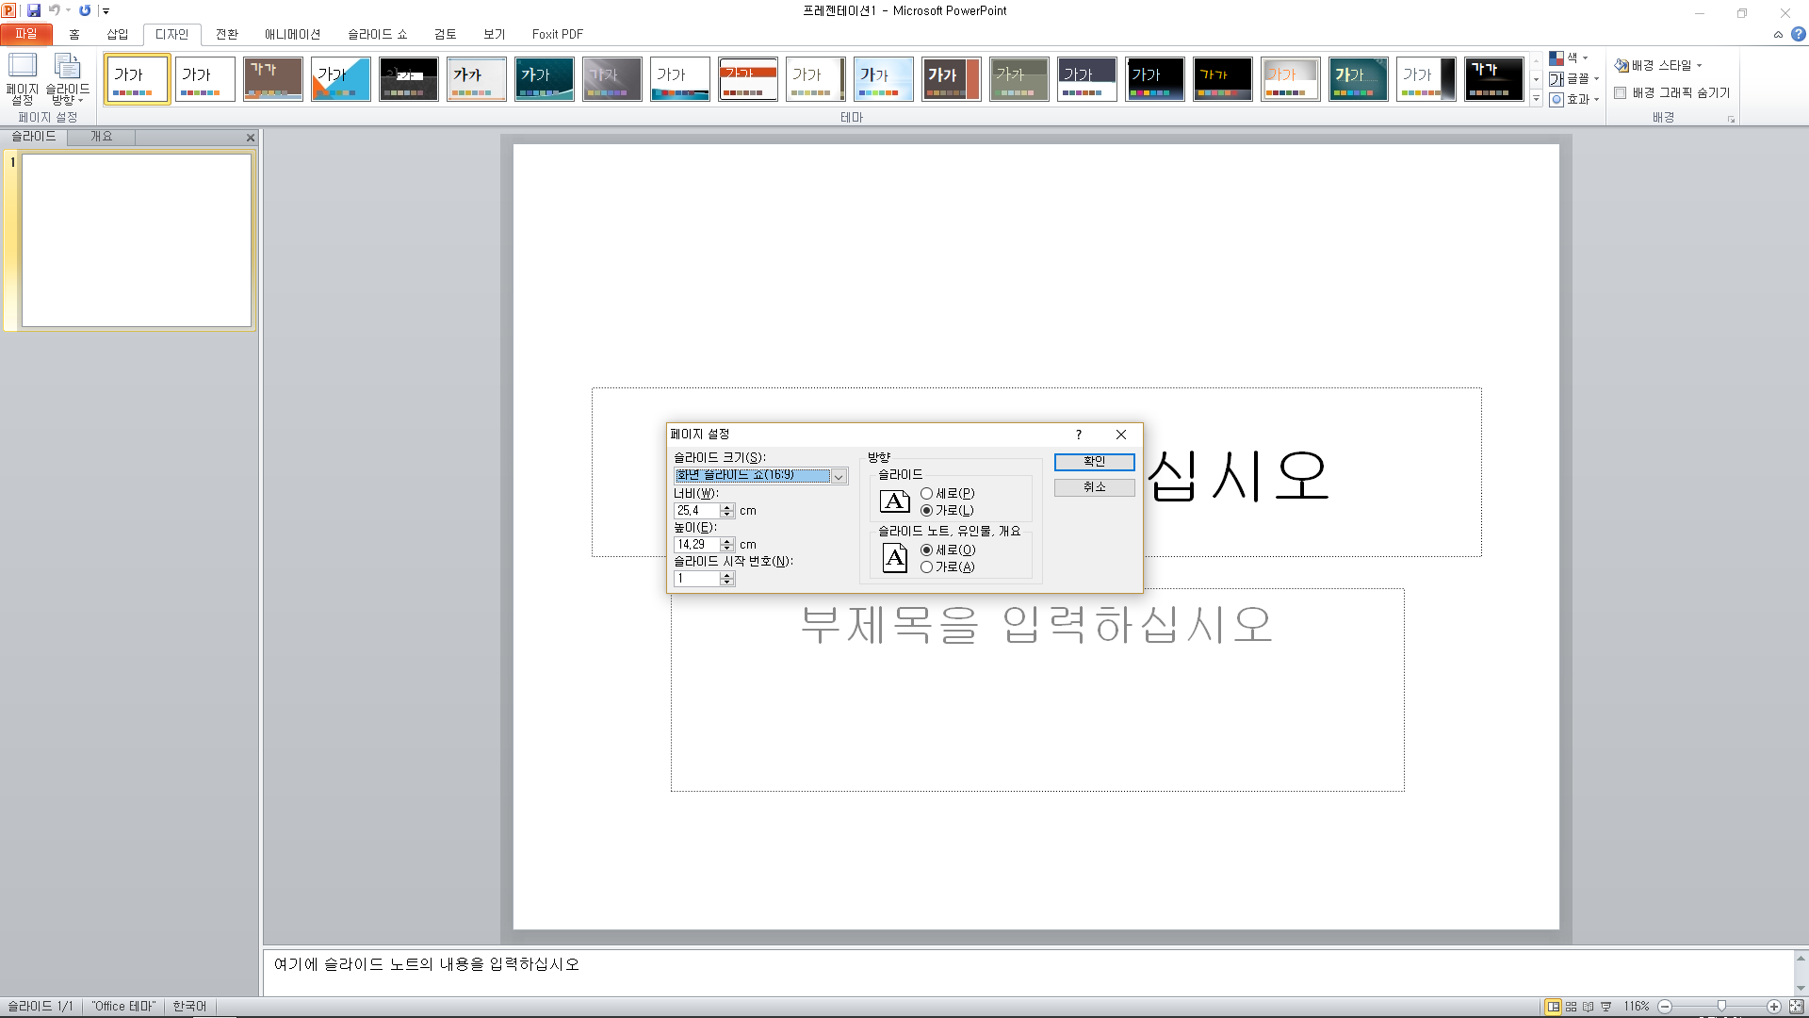
Task: Click OK (확인) in Page Setup dialog
Action: coord(1094,462)
